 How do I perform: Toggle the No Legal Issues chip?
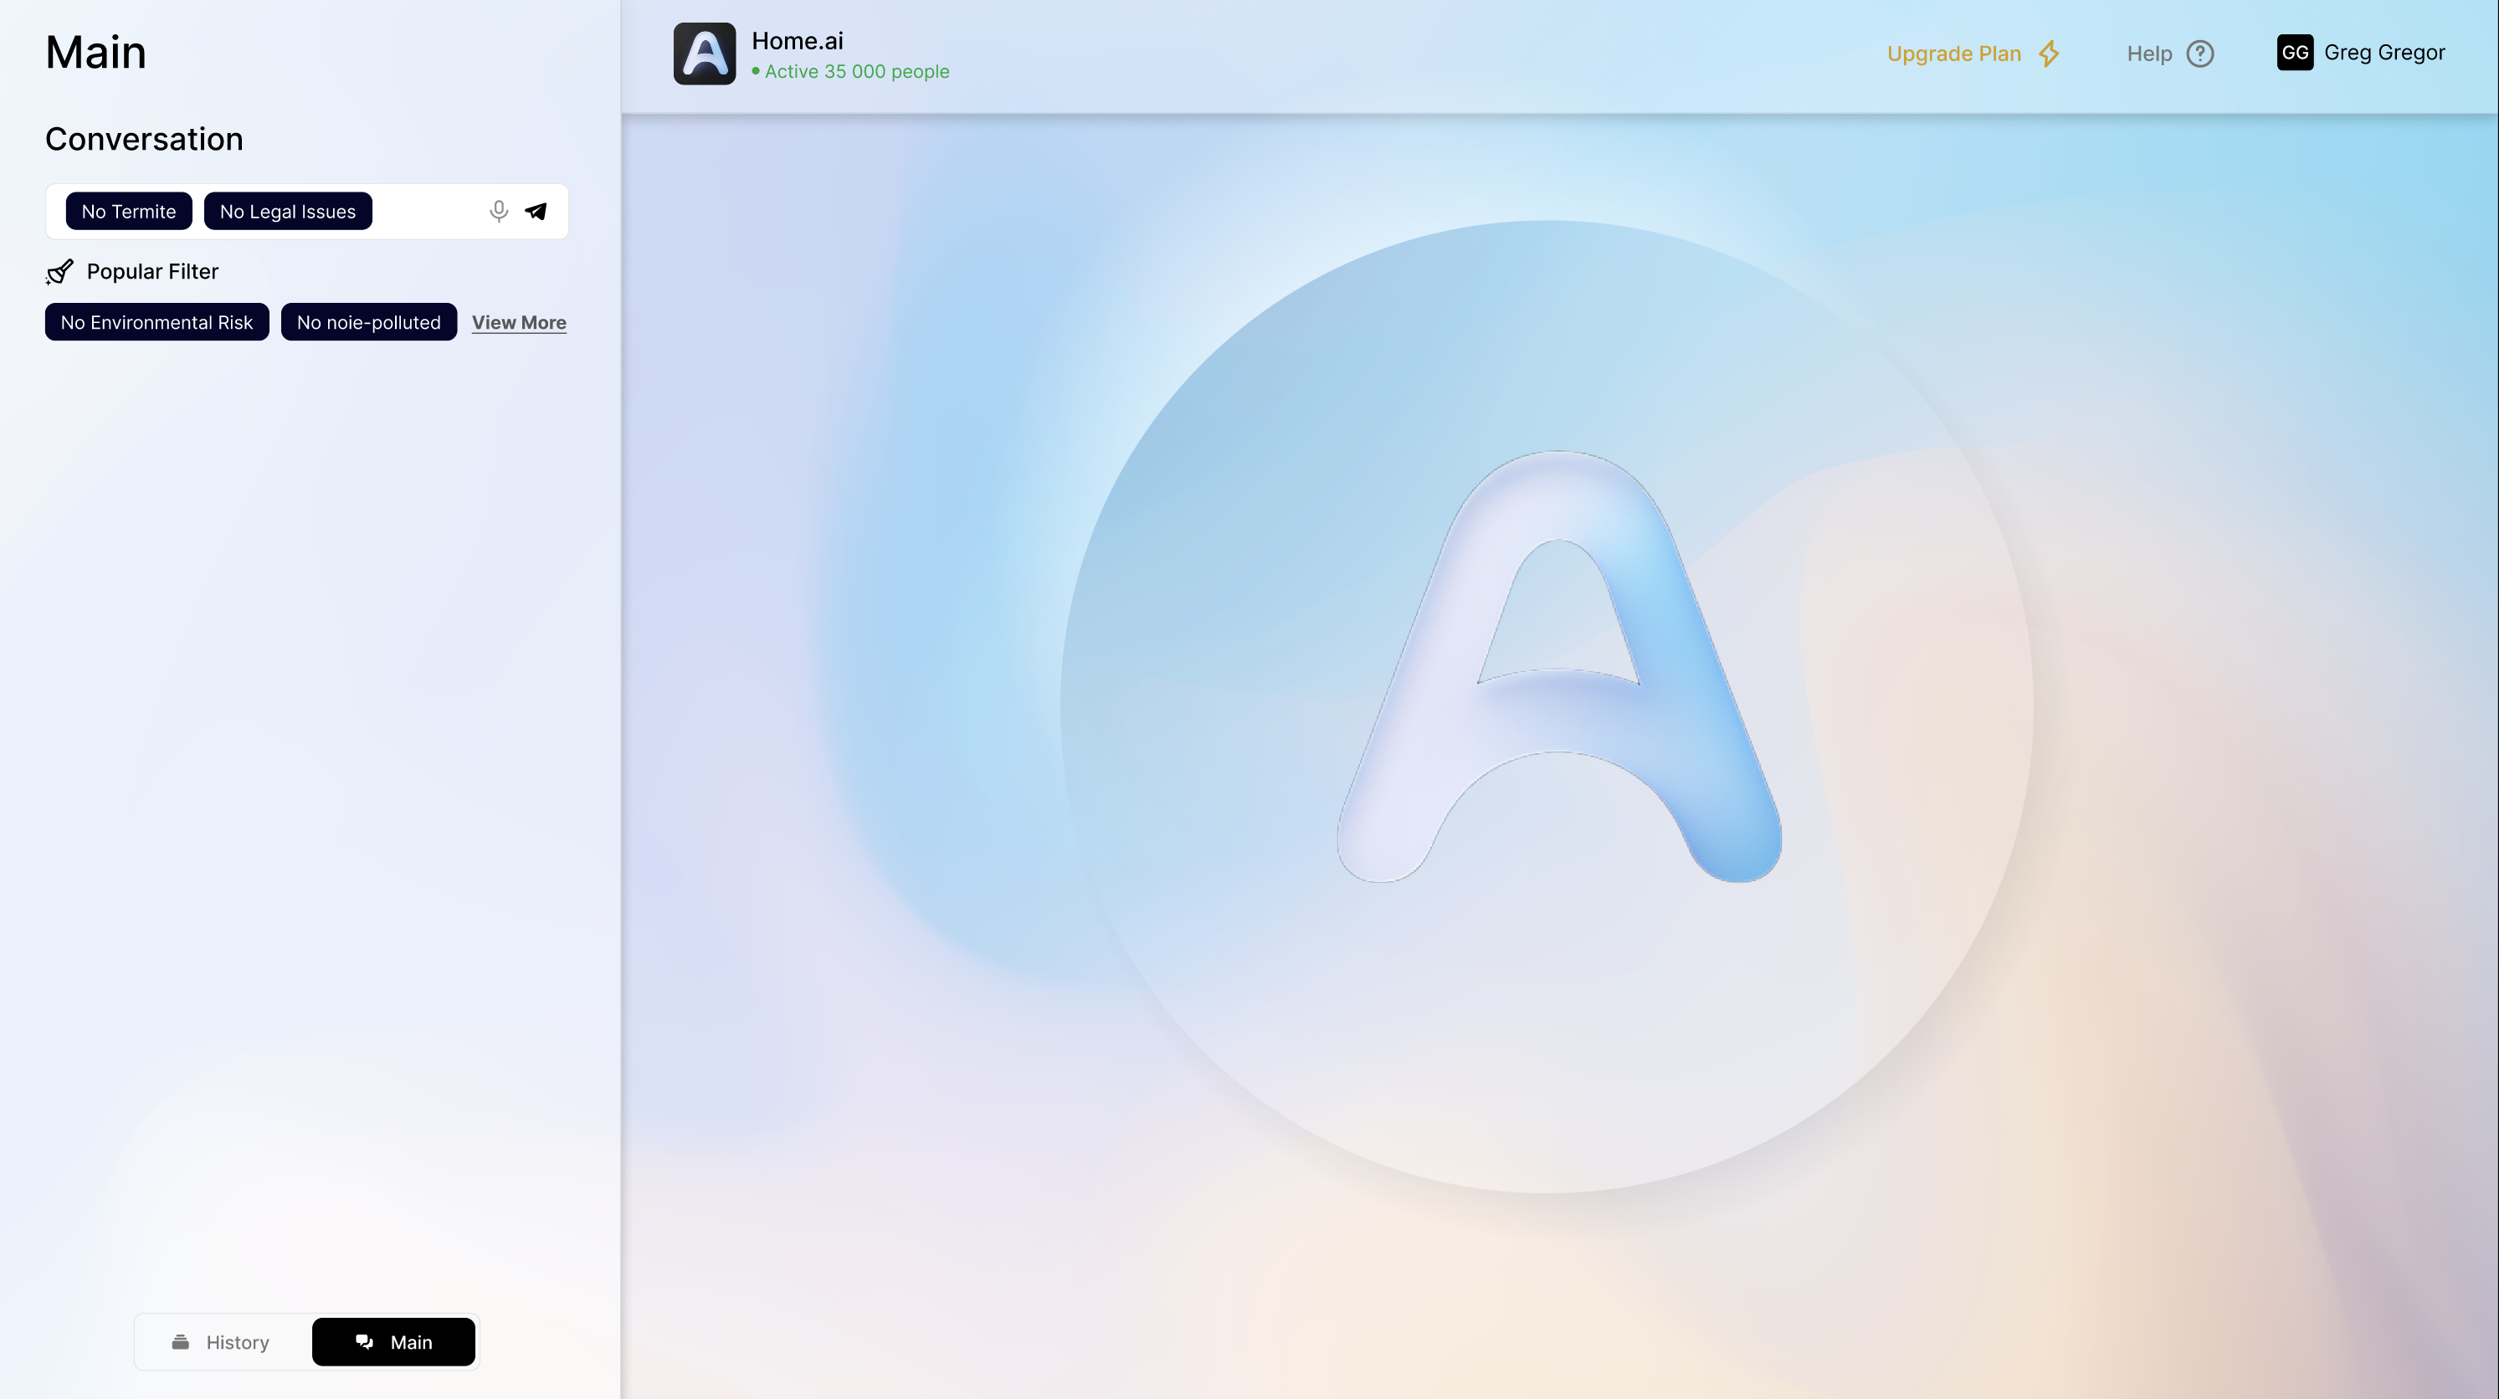coord(288,212)
